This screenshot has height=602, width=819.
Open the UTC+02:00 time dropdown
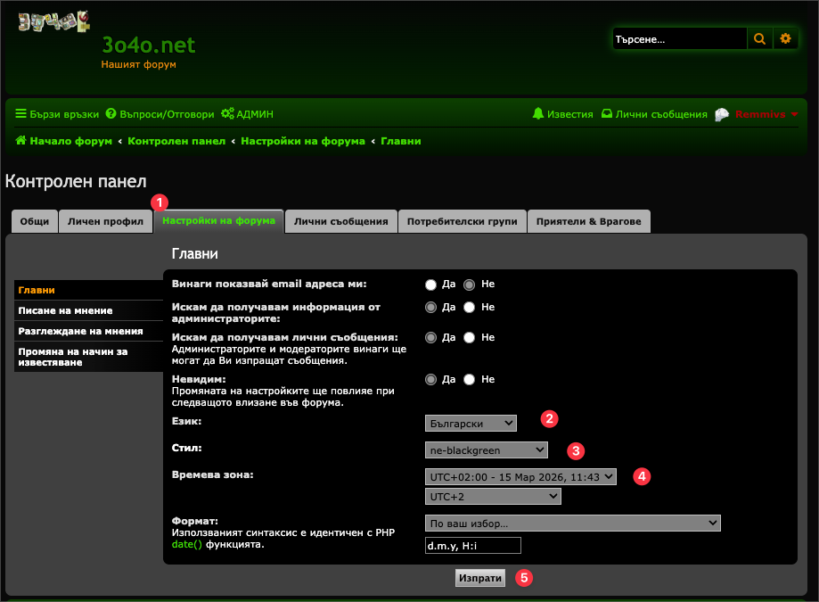click(x=520, y=476)
